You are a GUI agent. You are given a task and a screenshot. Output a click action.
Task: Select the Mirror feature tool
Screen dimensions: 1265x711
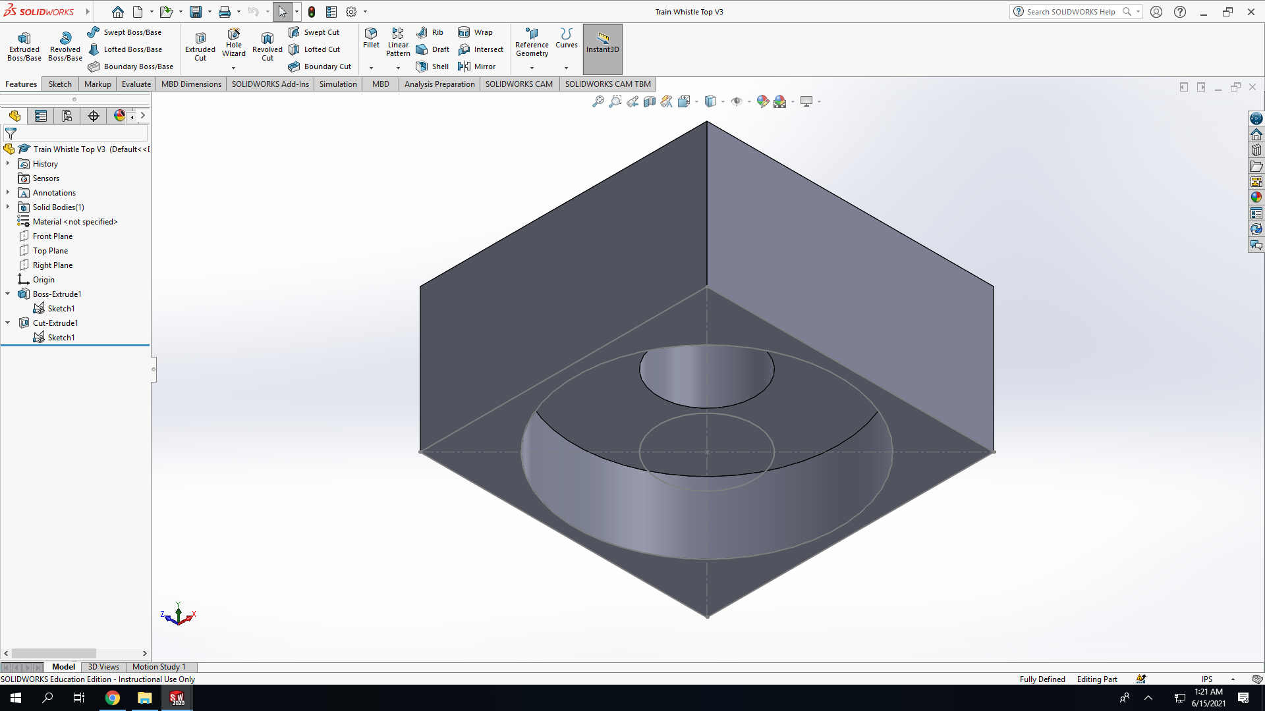point(476,66)
